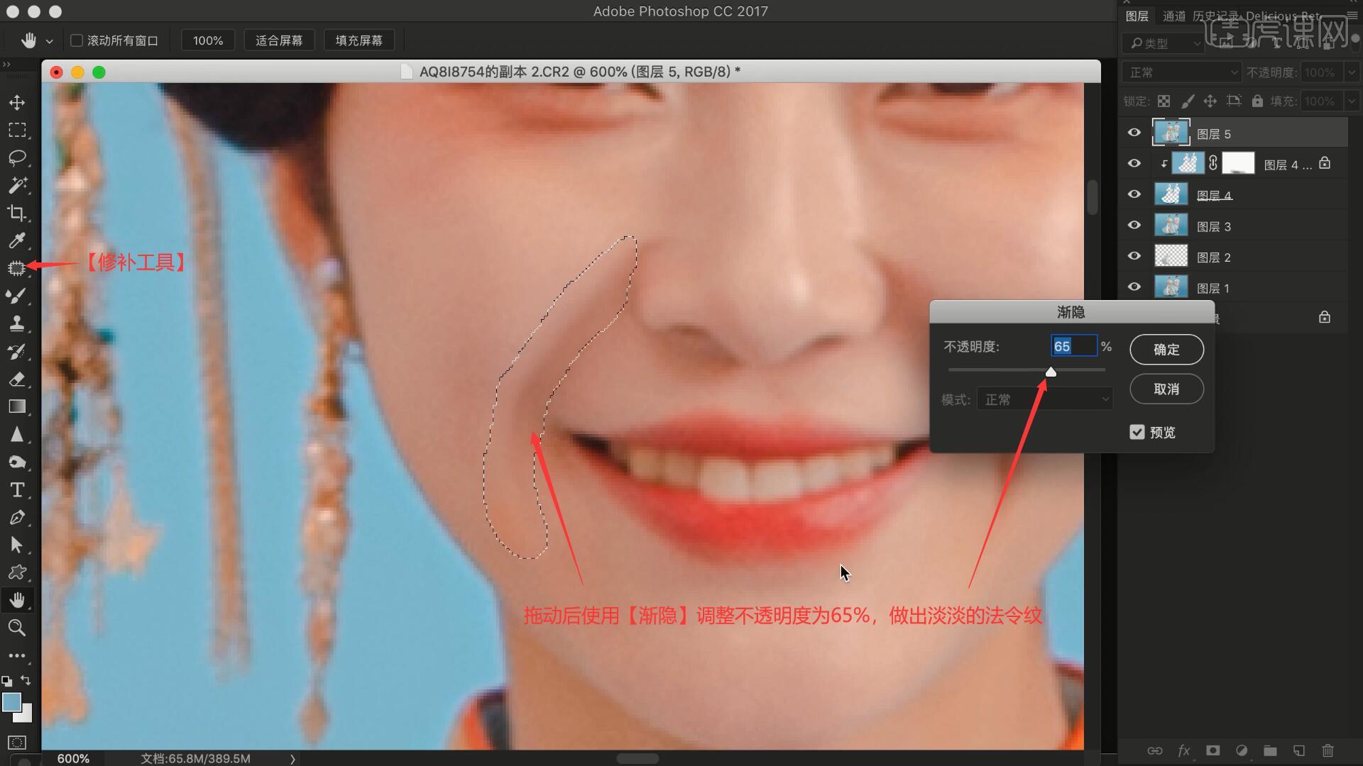
Task: Click the Fit Screen button
Action: [x=279, y=40]
